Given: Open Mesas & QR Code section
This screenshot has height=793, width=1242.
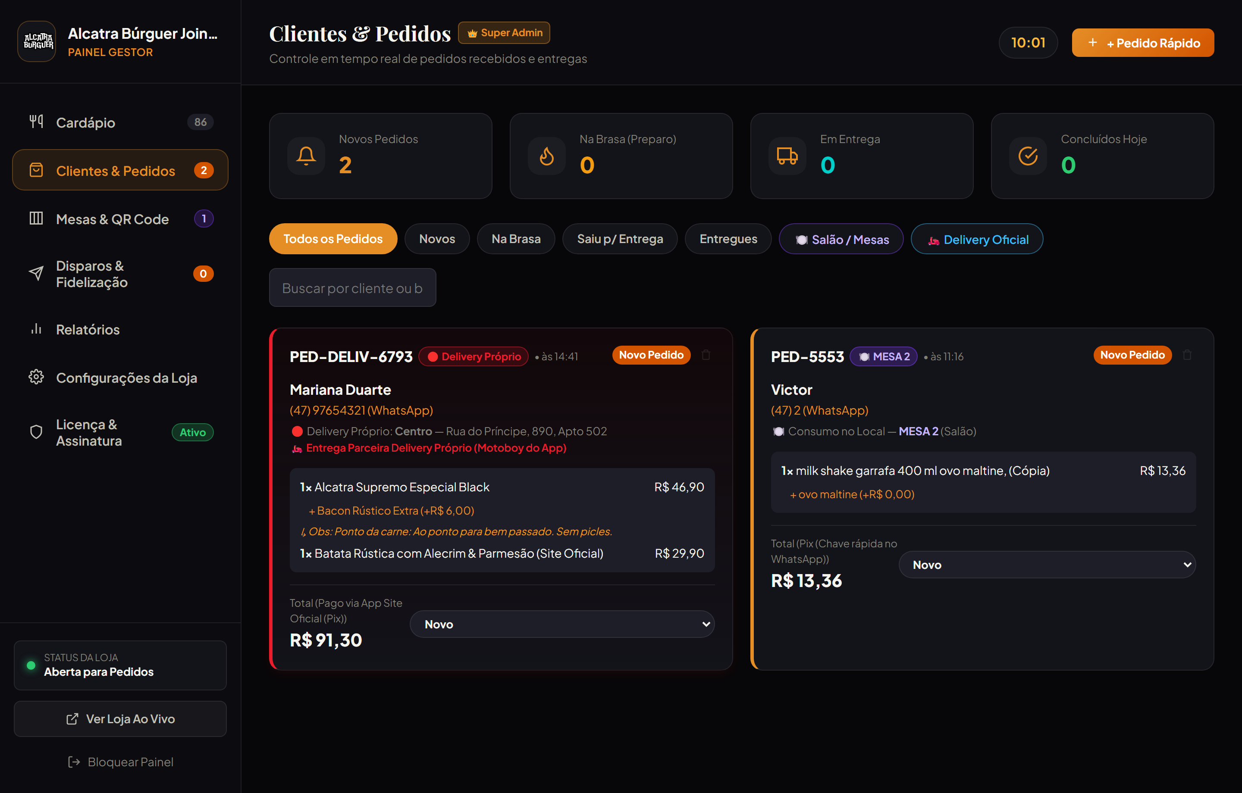Looking at the screenshot, I should coord(120,219).
